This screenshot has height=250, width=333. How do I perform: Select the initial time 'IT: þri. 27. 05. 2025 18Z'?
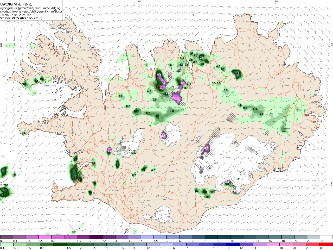click(x=16, y=15)
